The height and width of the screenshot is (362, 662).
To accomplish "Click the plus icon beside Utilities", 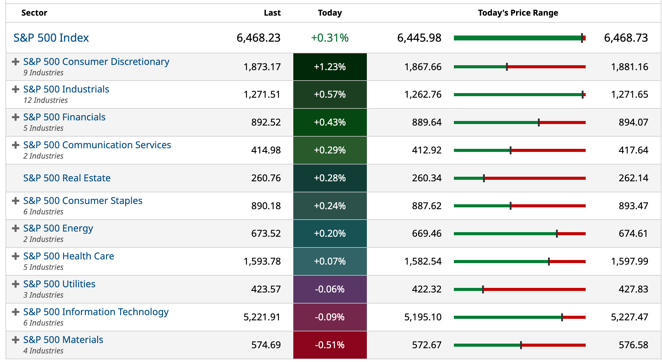I will pyautogui.click(x=16, y=284).
